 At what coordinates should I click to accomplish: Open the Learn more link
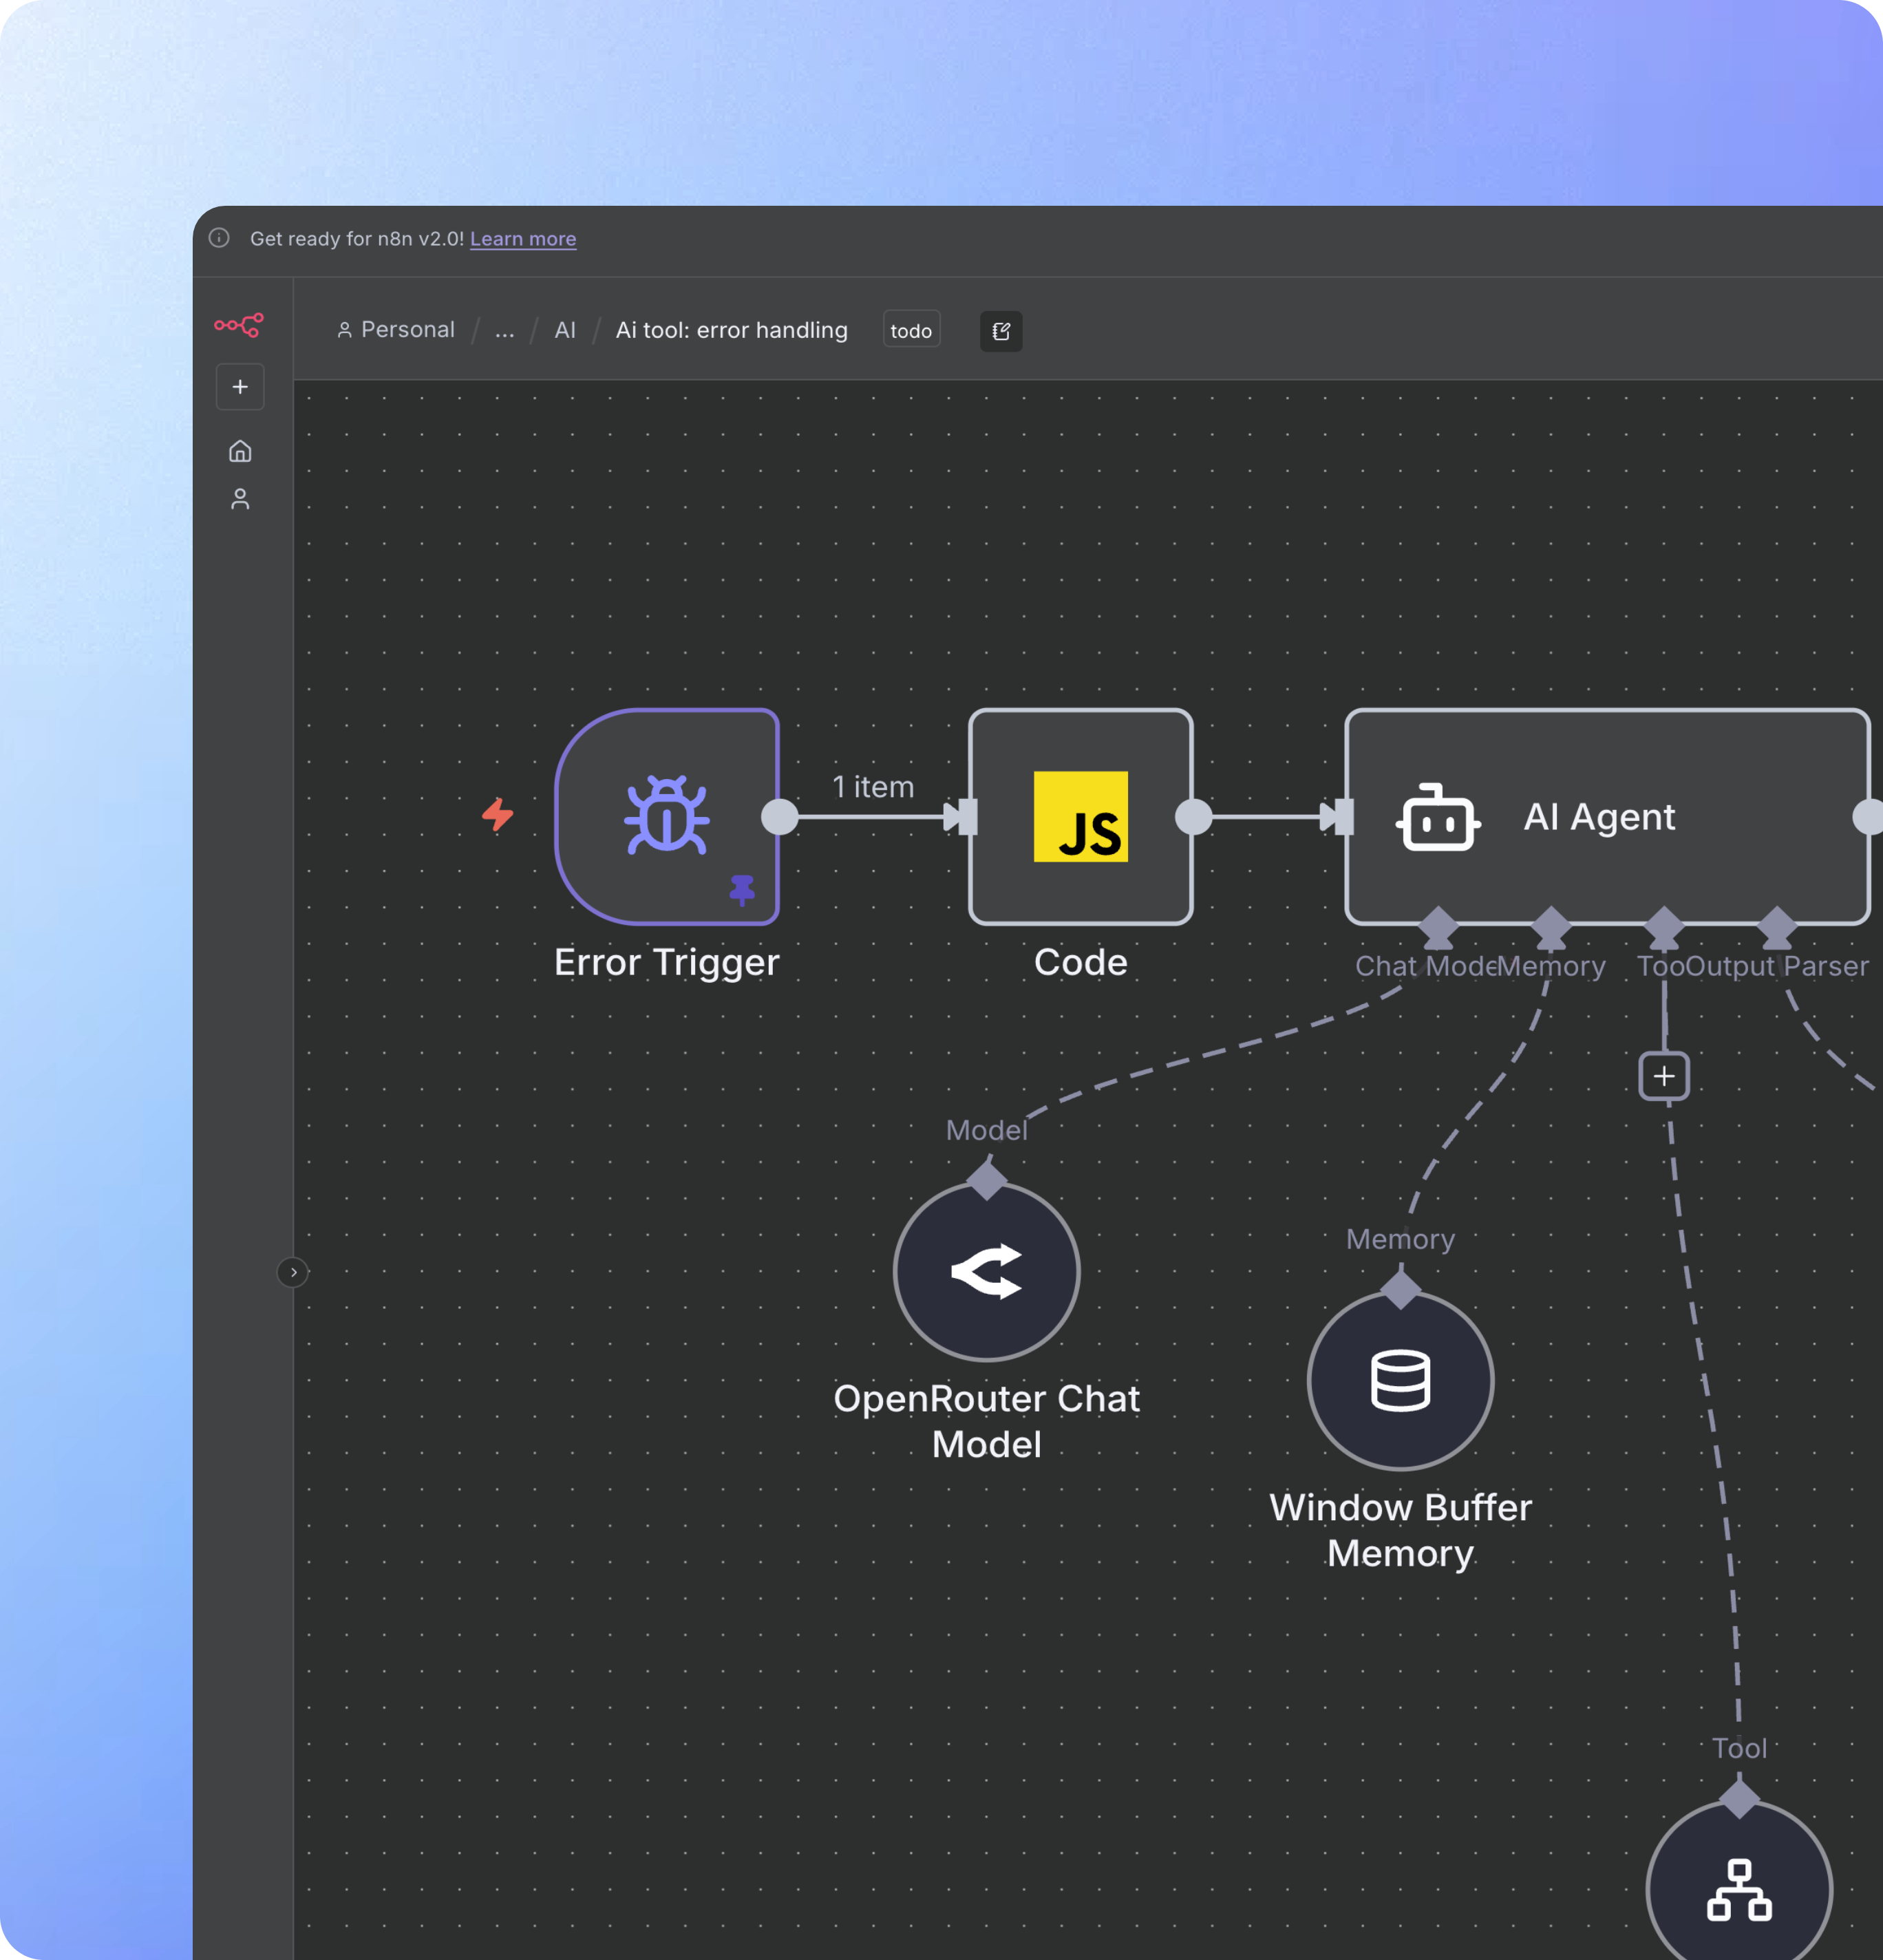point(523,239)
